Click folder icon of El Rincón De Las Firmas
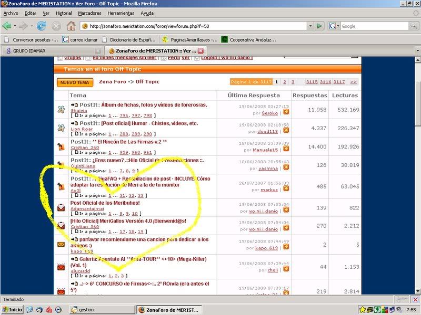The image size is (421, 315). [x=61, y=146]
